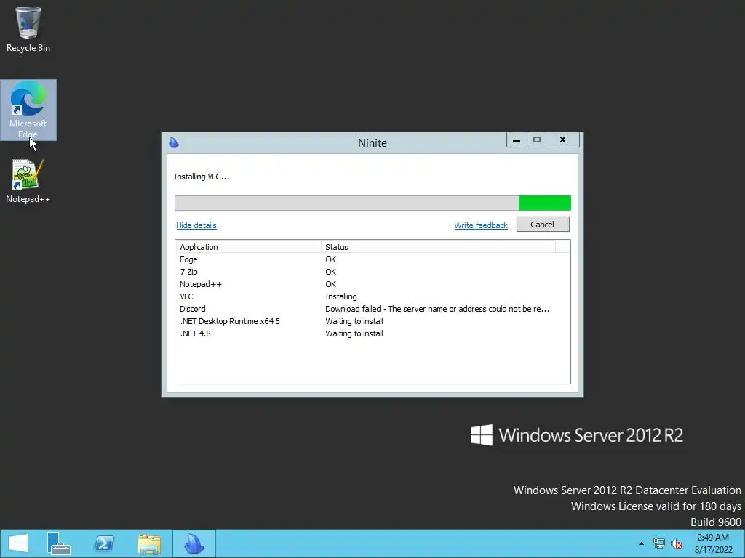Launch Server Manager from the taskbar

click(x=58, y=543)
